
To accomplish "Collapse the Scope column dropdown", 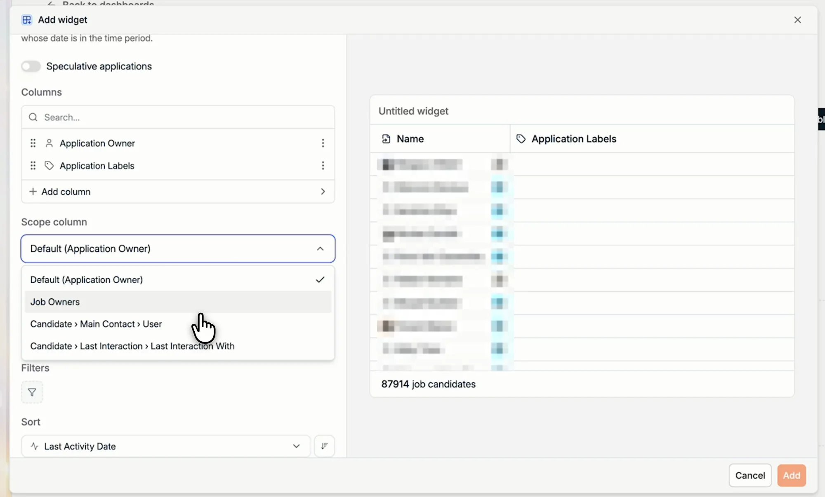I will pos(320,248).
